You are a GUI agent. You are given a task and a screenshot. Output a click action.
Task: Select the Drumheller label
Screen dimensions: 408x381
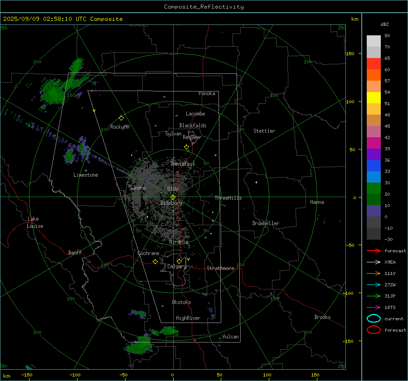[266, 223]
